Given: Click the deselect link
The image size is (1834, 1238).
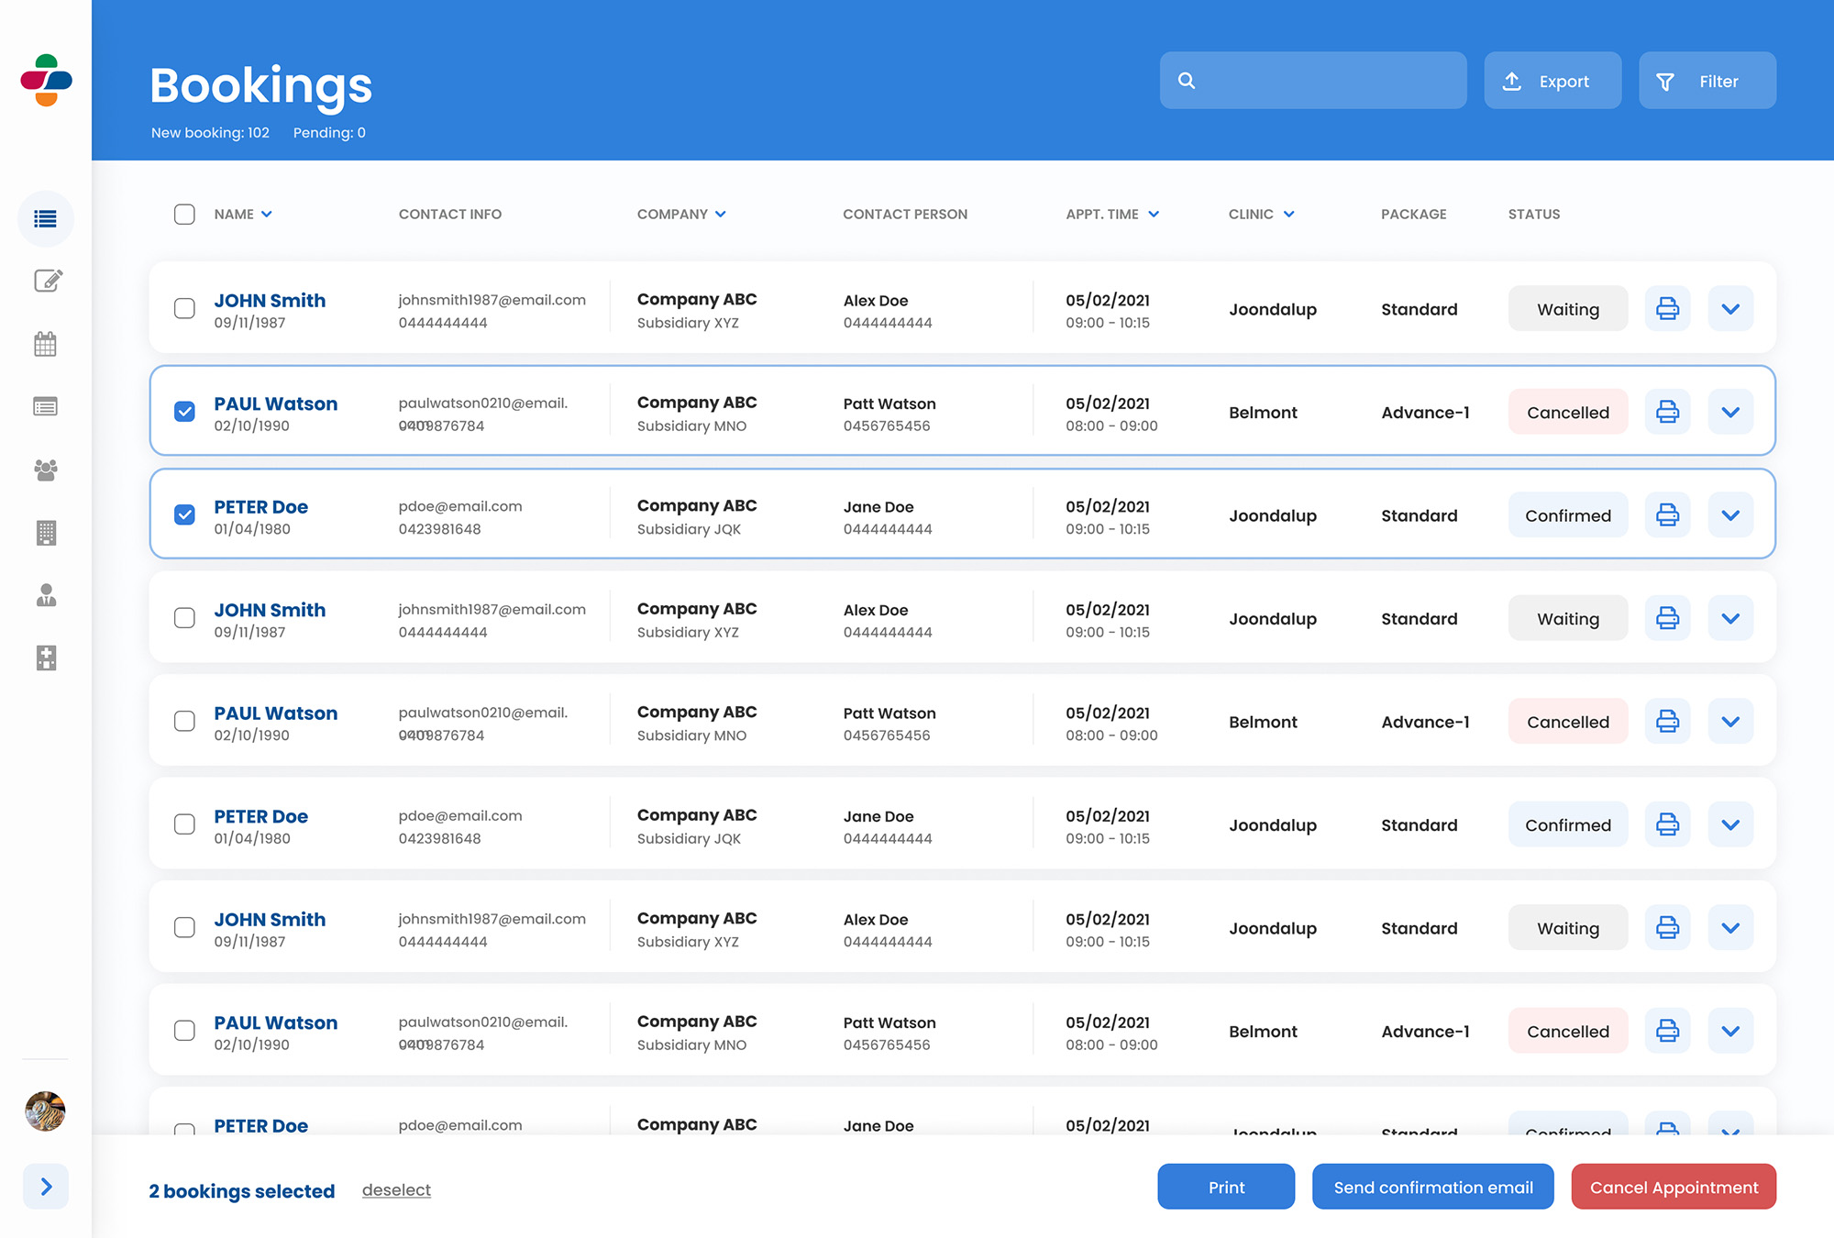Looking at the screenshot, I should pyautogui.click(x=396, y=1190).
